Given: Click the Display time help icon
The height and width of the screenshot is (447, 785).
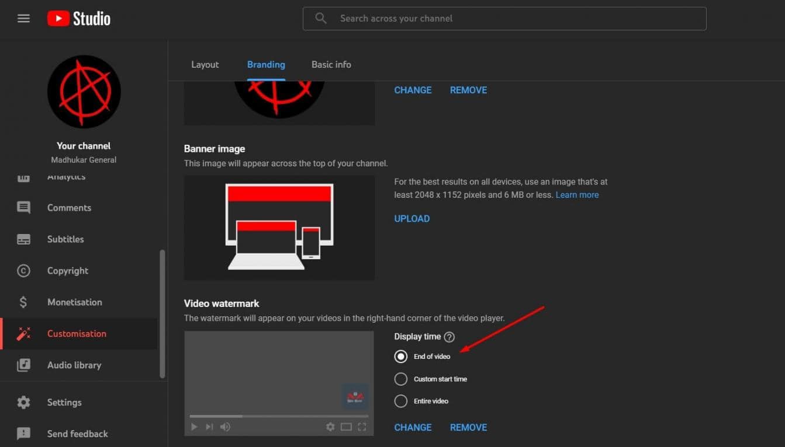Looking at the screenshot, I should [449, 337].
